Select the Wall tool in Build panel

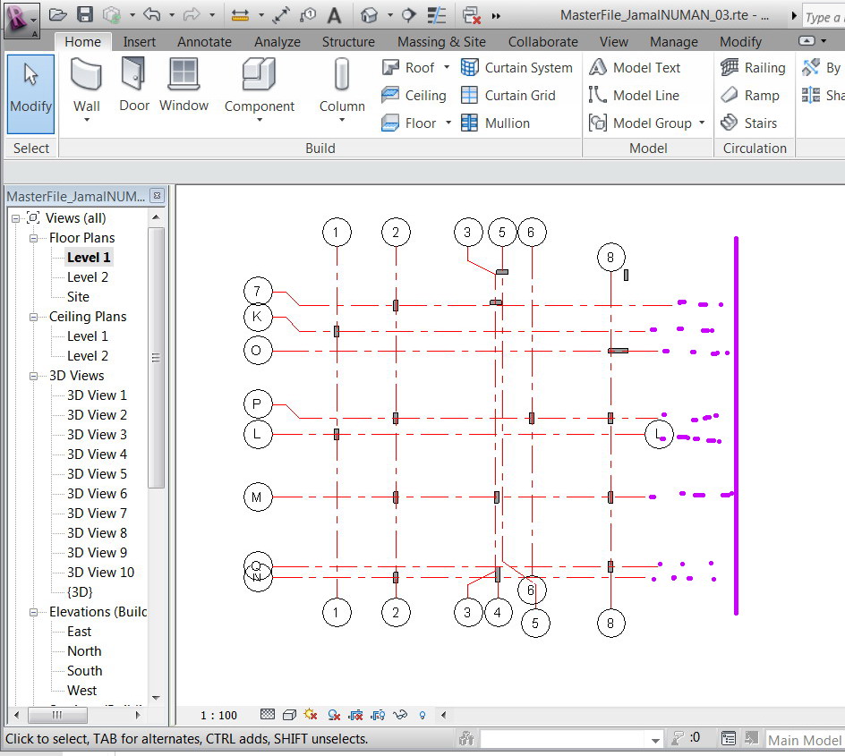[86, 90]
